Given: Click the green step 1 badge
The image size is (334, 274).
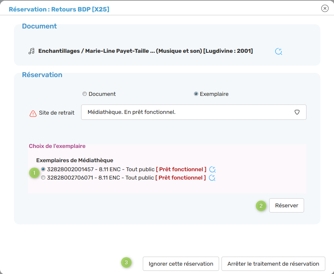Looking at the screenshot, I should click(34, 173).
